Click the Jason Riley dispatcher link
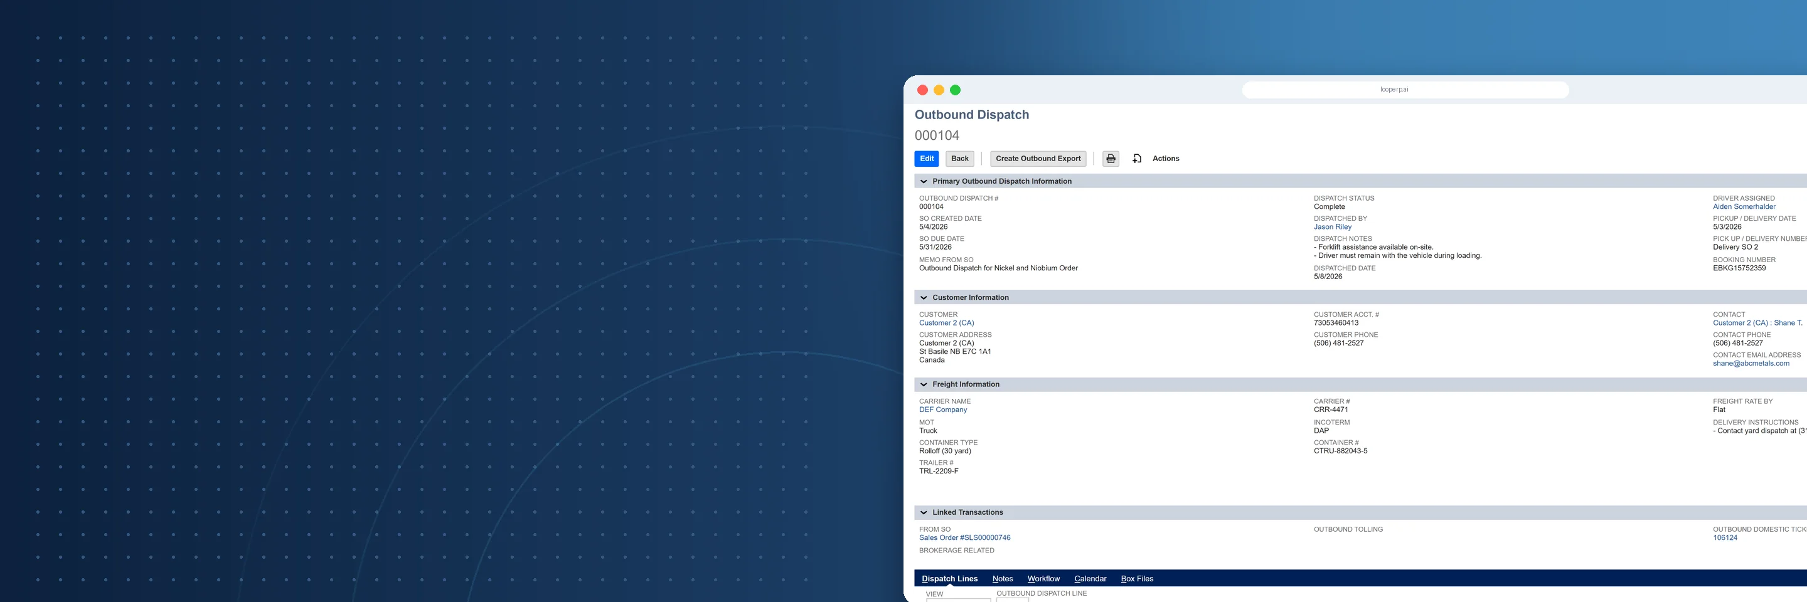 click(x=1332, y=227)
